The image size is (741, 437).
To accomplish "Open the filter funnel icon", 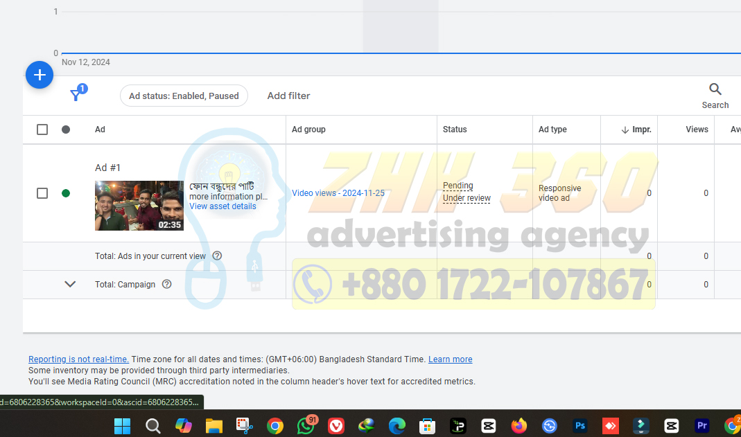I will coord(76,96).
